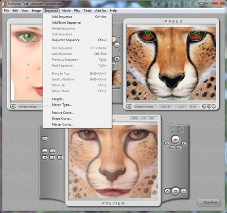Open the Image menu
Viewport: 227px width, 213px height.
(36, 11)
